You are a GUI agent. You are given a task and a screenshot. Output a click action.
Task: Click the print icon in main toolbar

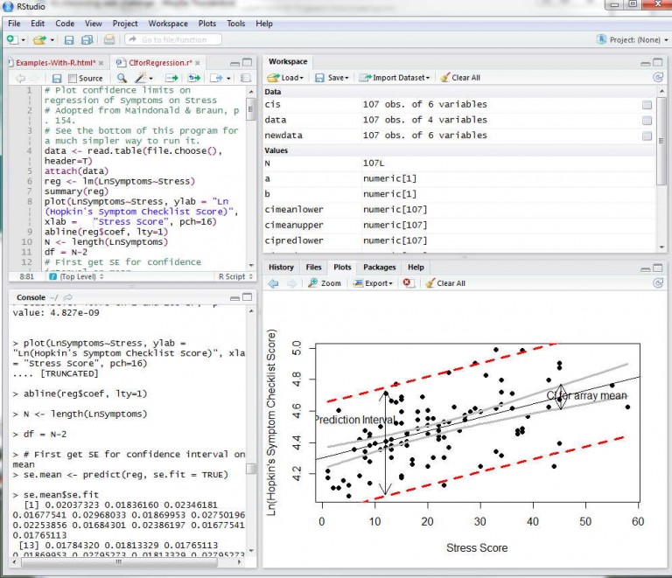pyautogui.click(x=109, y=40)
